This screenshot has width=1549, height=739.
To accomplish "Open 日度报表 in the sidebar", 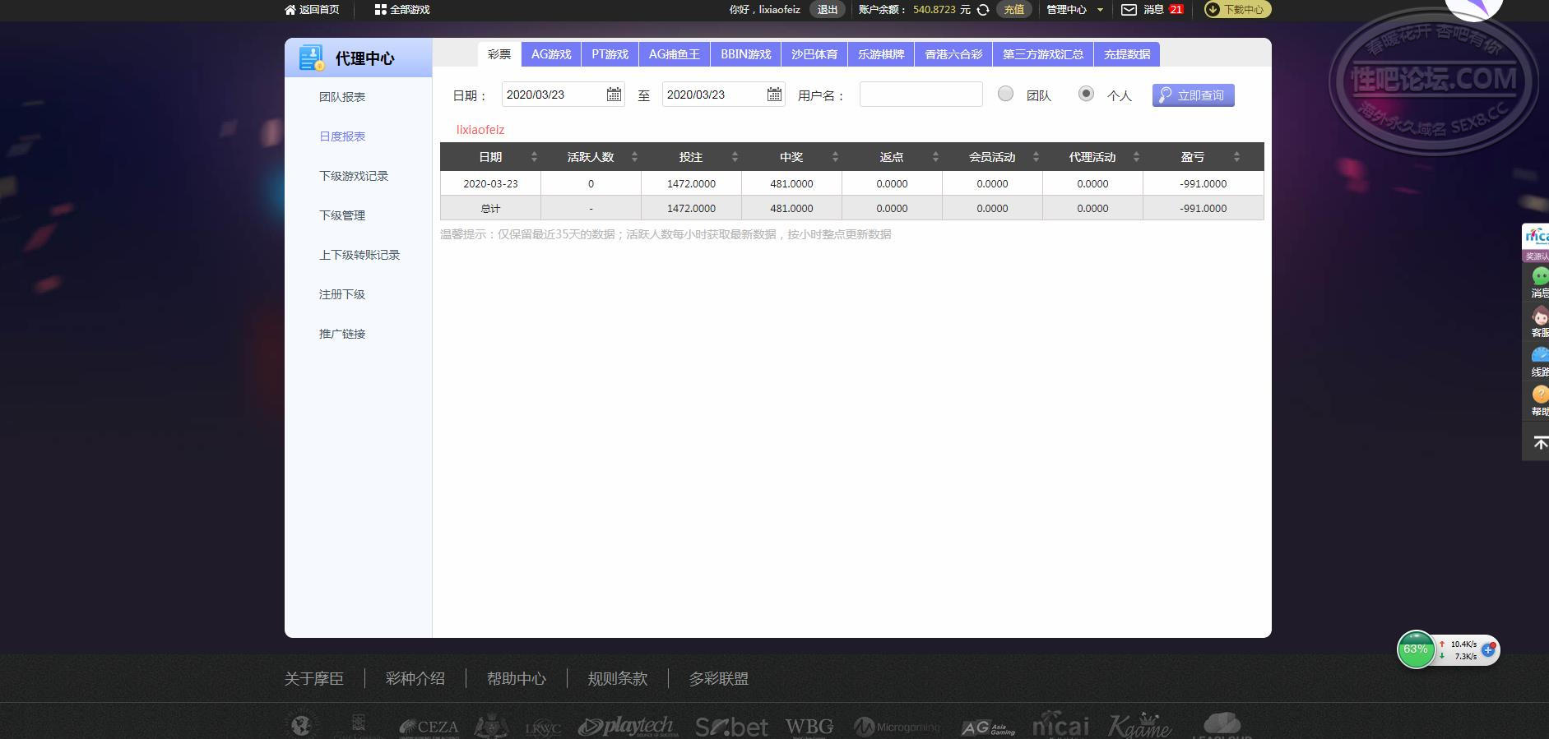I will pyautogui.click(x=342, y=136).
